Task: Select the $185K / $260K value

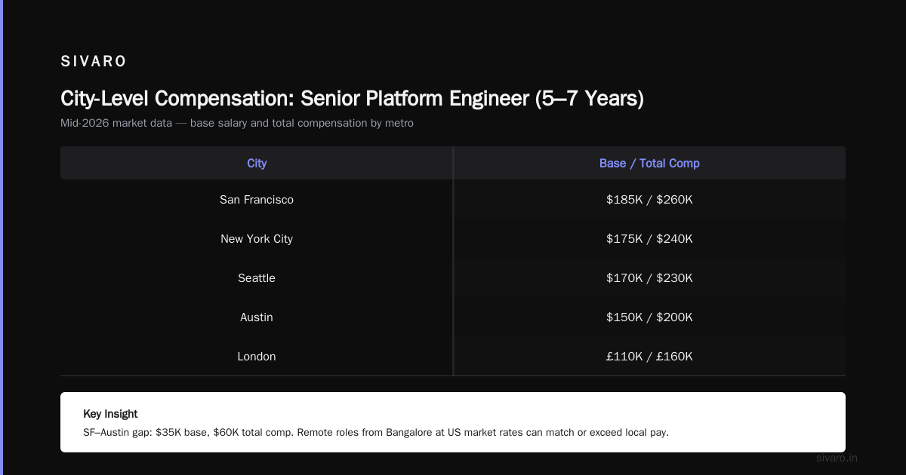Action: [x=649, y=200]
